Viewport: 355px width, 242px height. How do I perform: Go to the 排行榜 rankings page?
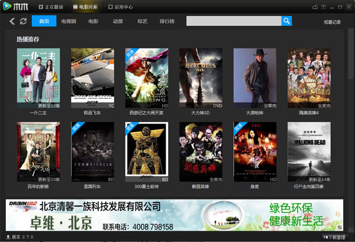click(x=167, y=21)
